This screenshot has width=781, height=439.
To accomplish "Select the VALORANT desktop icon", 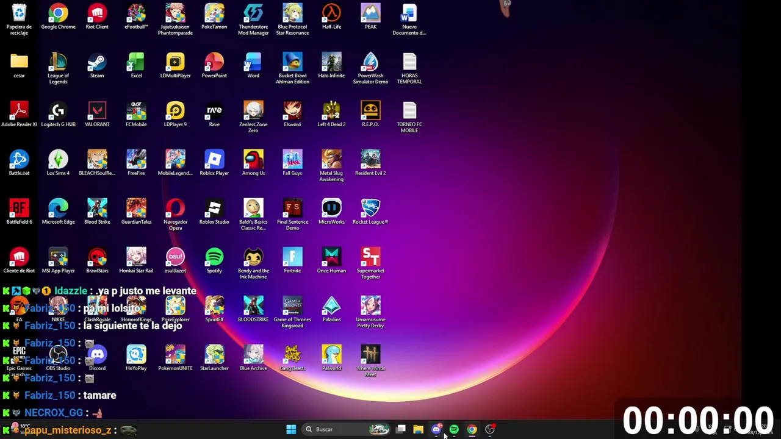I will coord(97,115).
